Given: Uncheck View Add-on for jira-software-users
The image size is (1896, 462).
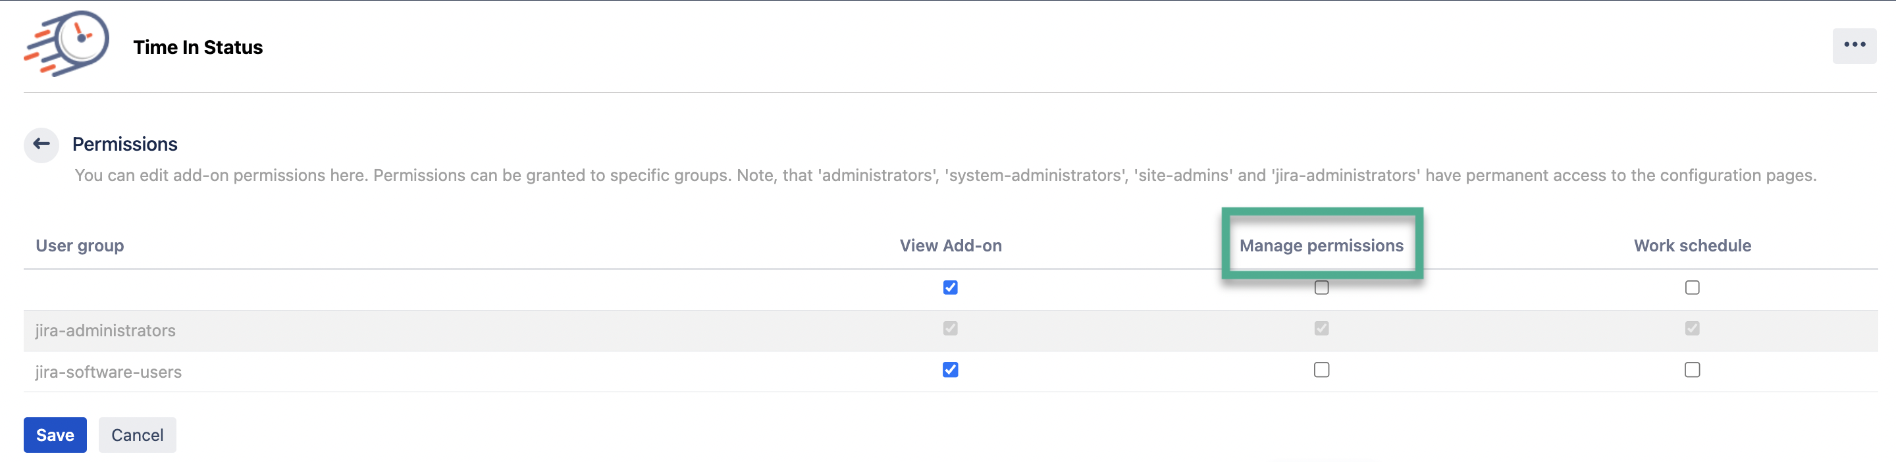Looking at the screenshot, I should click(950, 370).
